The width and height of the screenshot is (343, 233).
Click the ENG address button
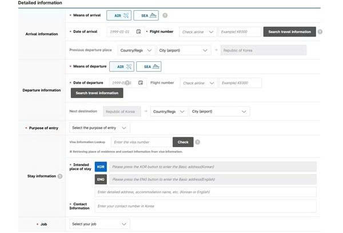click(x=101, y=179)
